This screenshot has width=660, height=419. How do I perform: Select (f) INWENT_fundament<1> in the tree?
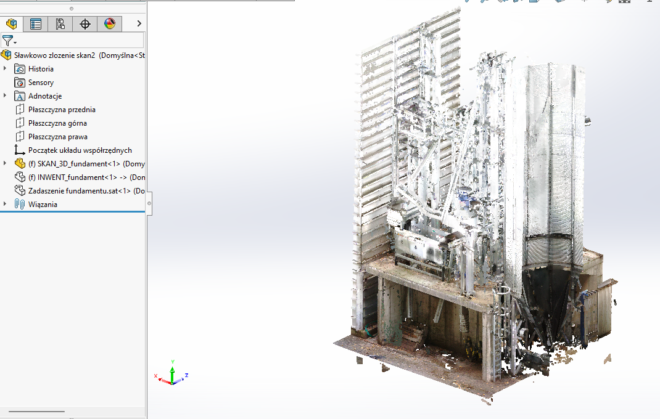(86, 177)
